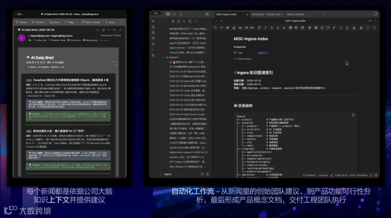Sync the mailbox in mail window

coord(110,22)
